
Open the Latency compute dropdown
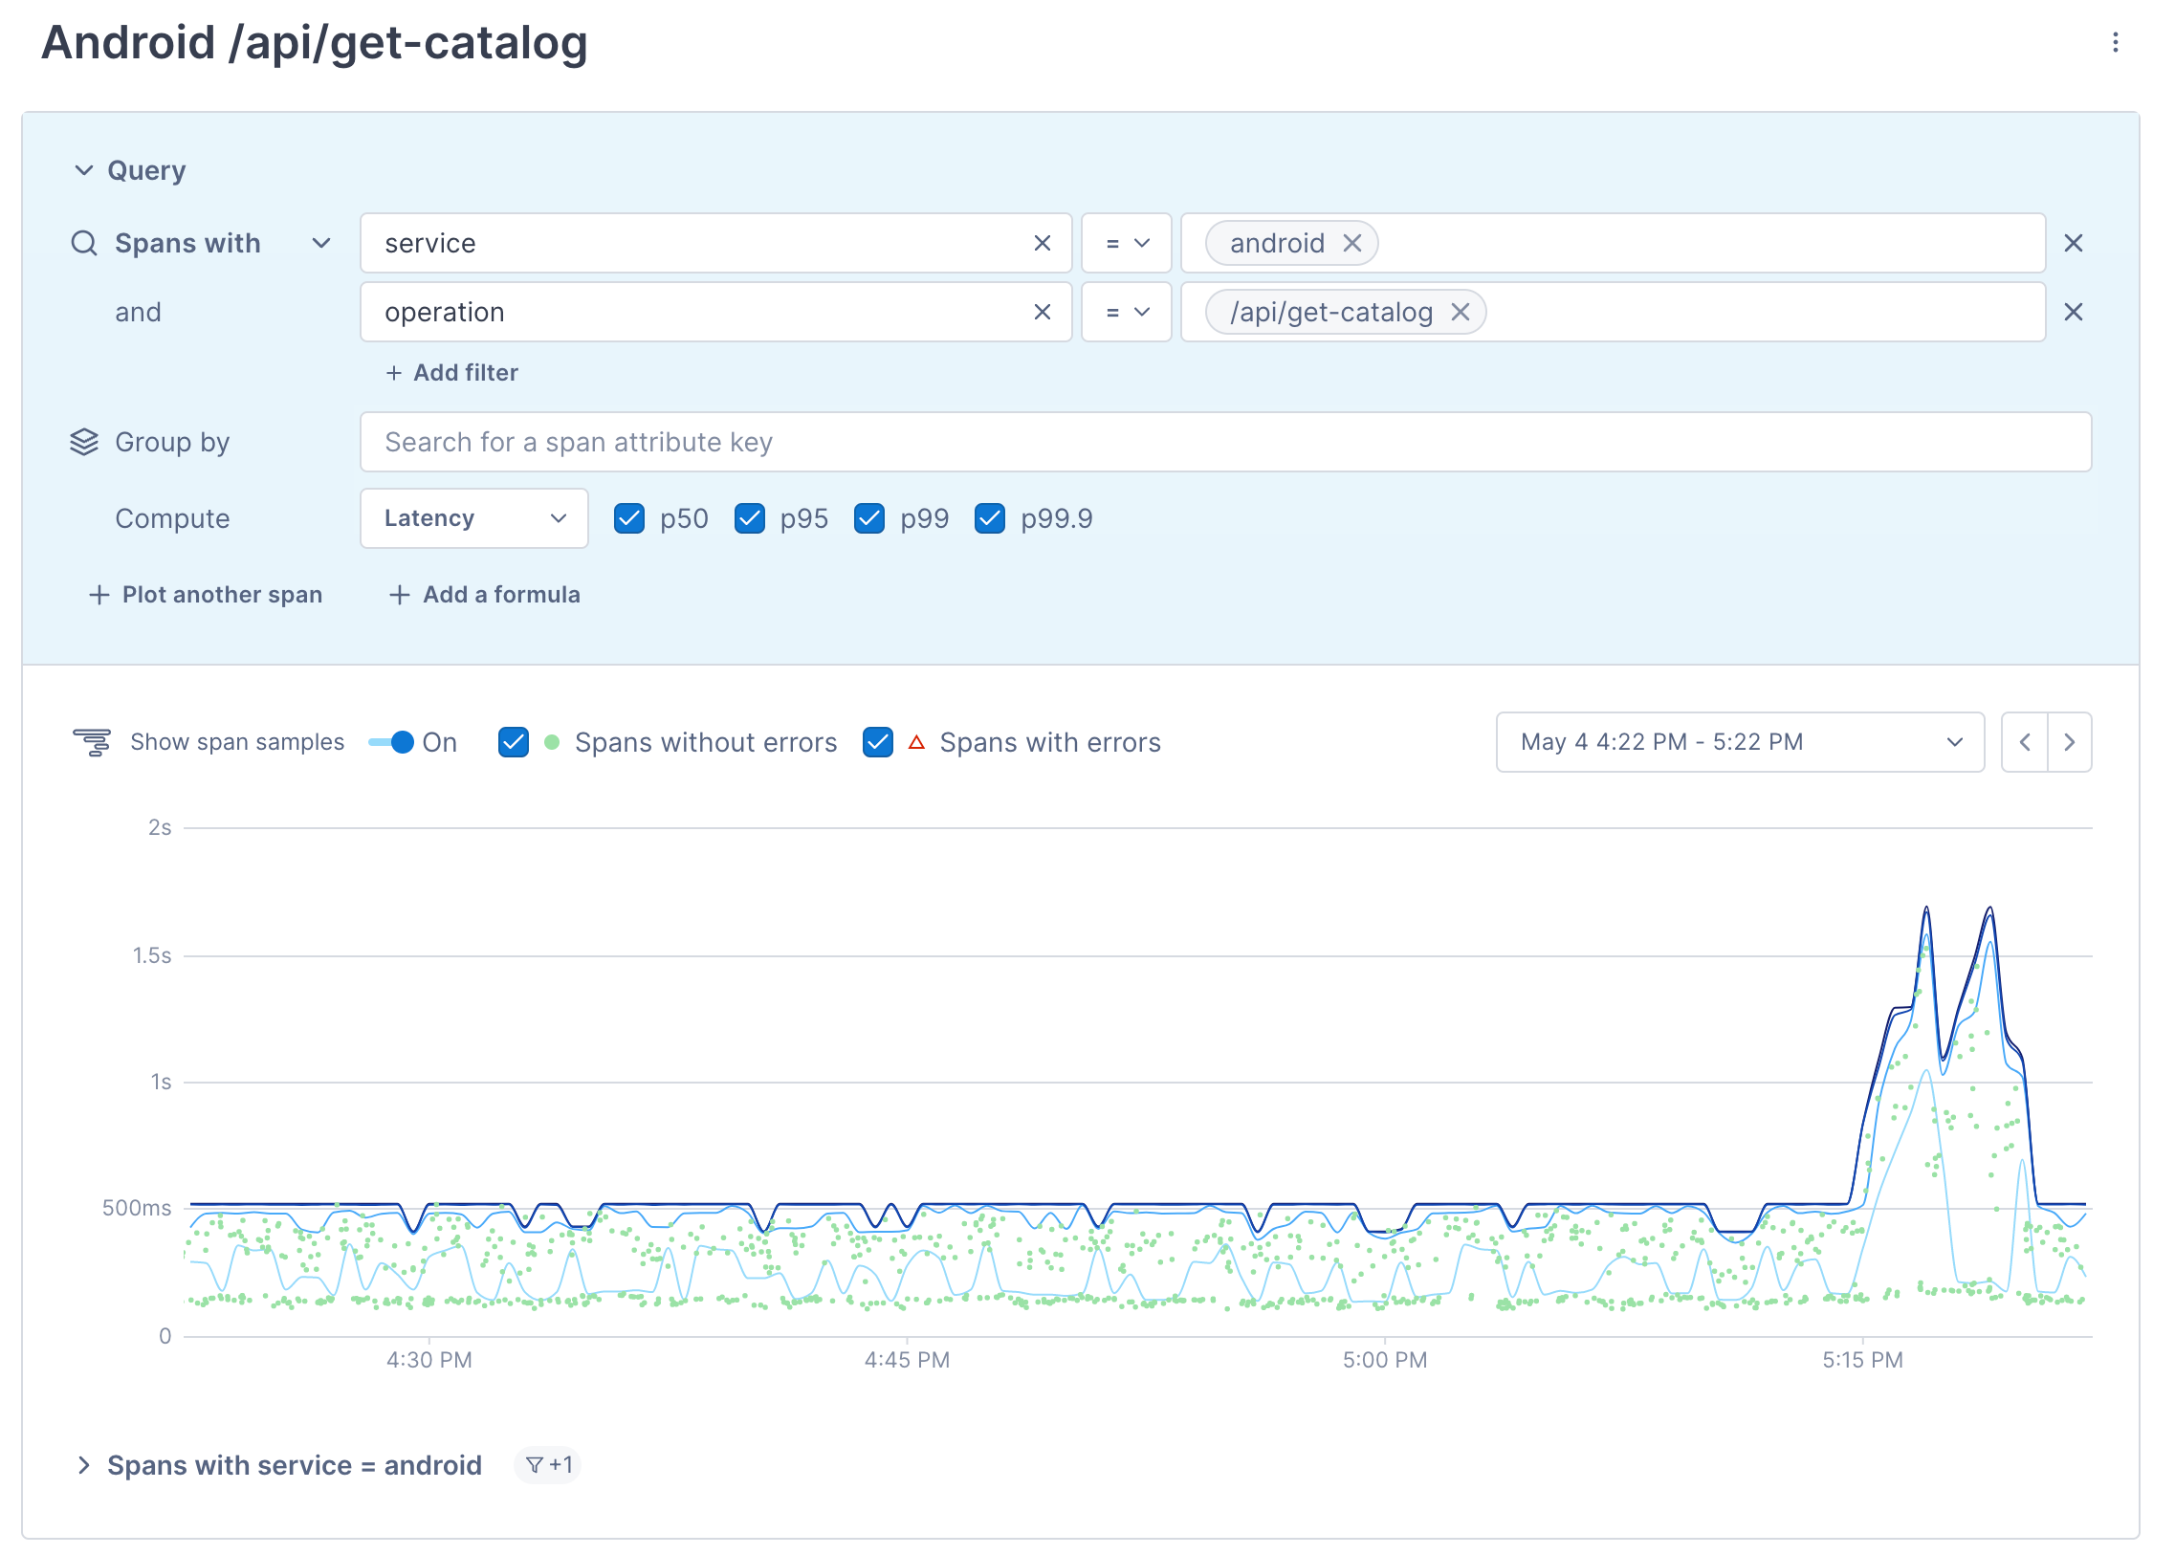tap(474, 519)
